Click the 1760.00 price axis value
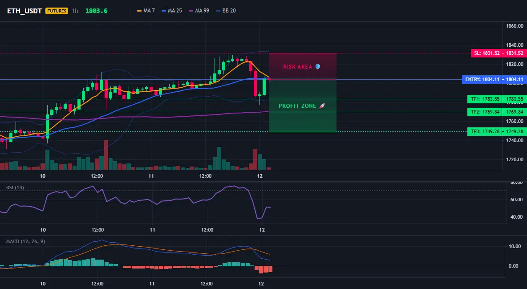 coord(515,122)
